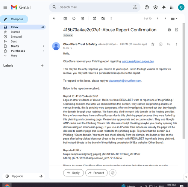Click the Forward button
Viewport: 188px width, 187px height.
96,173
